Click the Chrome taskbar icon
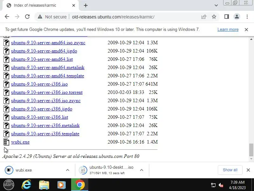 (x=80, y=185)
